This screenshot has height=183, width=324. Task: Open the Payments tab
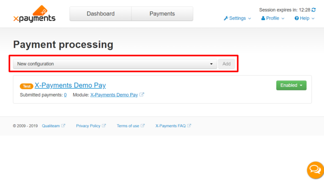(162, 14)
